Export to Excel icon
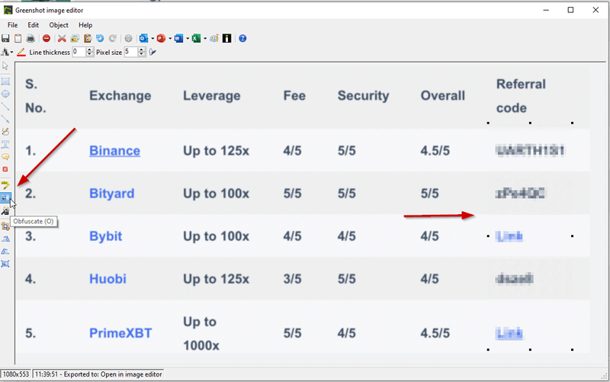Image resolution: width=610 pixels, height=382 pixels. [196, 39]
